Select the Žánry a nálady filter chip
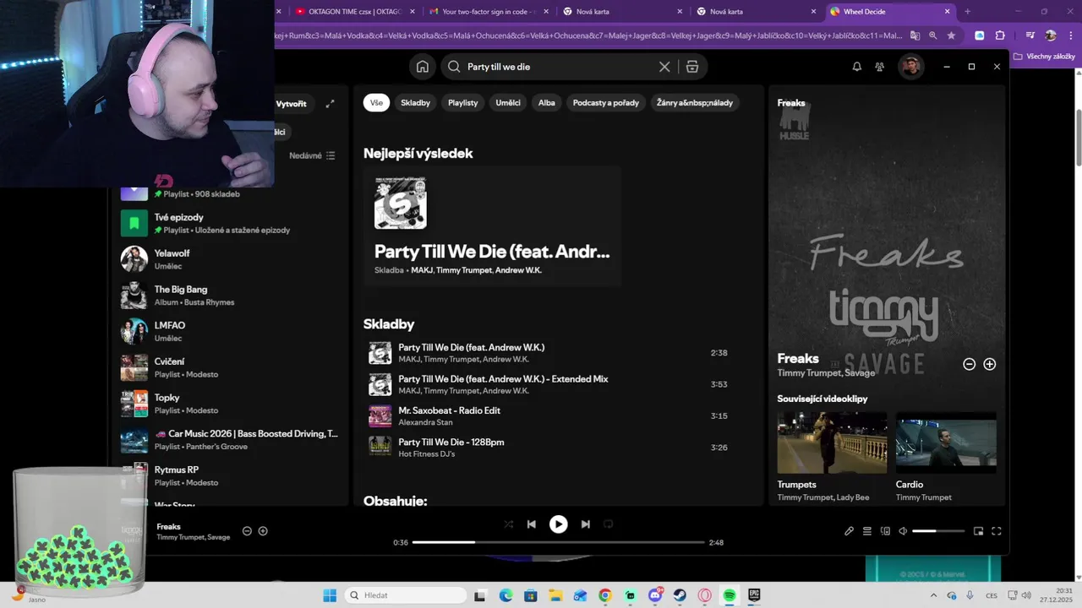 [x=695, y=103]
